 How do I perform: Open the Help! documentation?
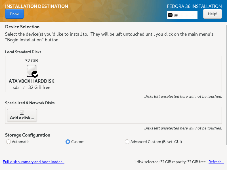(212, 14)
